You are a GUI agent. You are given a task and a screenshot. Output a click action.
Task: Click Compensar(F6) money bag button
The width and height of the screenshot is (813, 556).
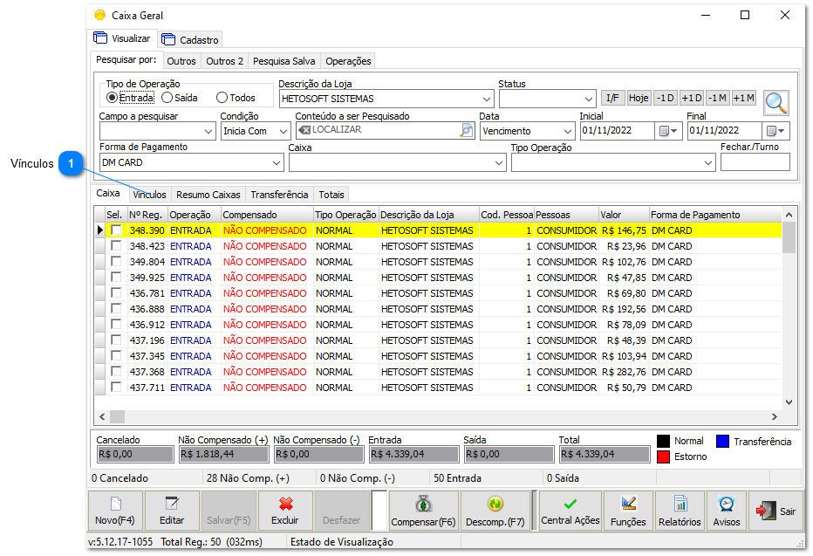coord(423,511)
